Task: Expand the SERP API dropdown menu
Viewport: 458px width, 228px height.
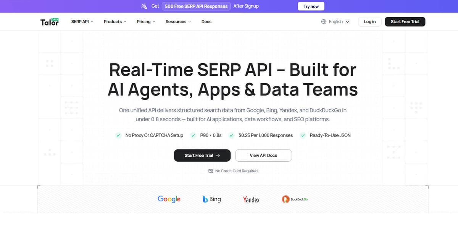Action: (x=82, y=22)
